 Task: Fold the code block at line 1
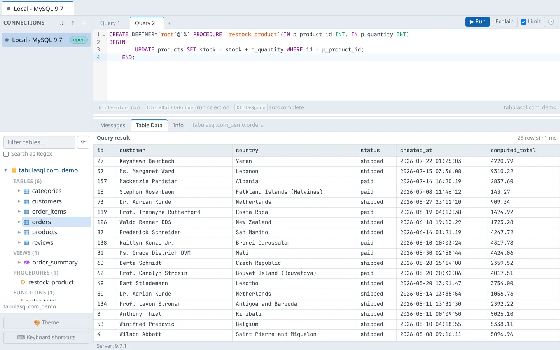pos(104,35)
